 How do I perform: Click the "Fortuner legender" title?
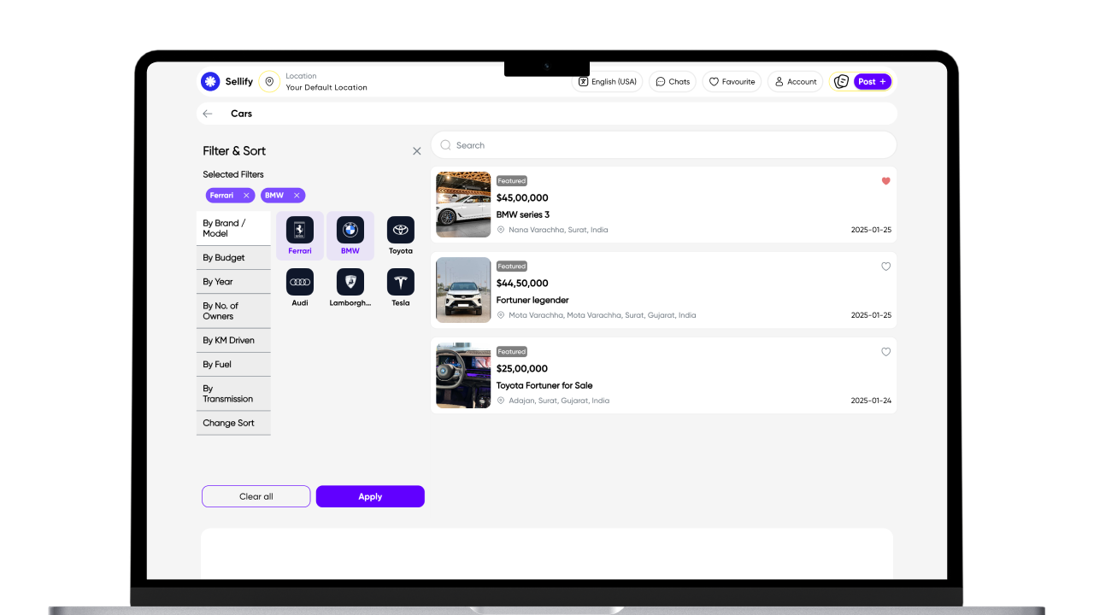point(532,300)
